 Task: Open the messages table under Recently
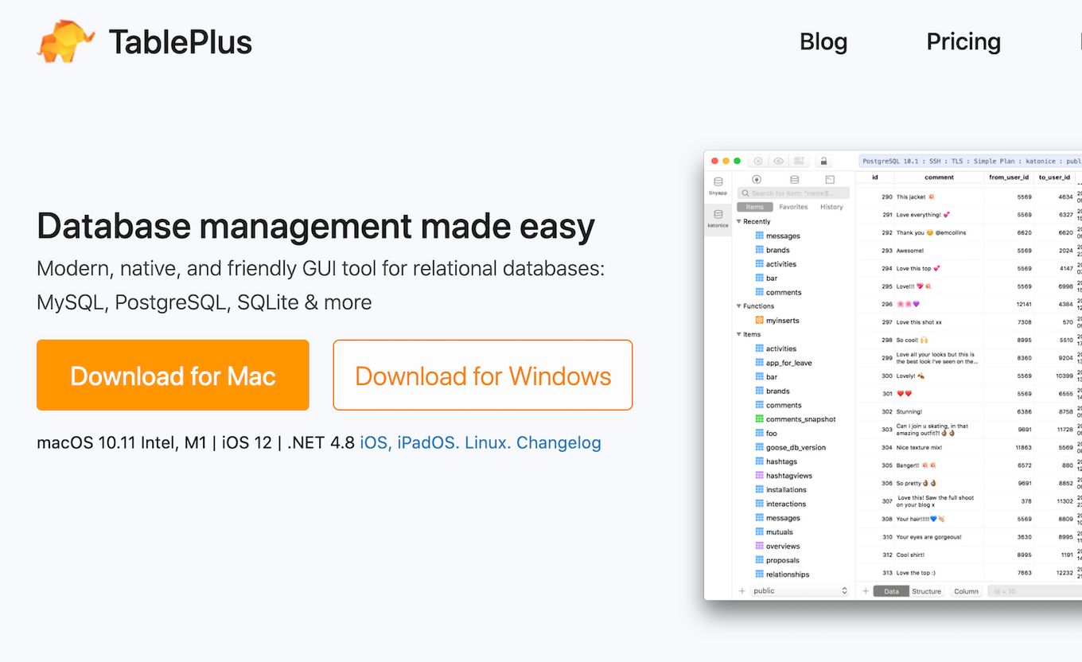[782, 236]
